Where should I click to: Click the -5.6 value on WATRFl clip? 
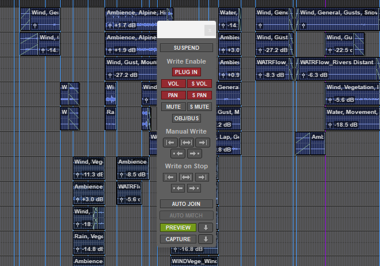(133, 199)
